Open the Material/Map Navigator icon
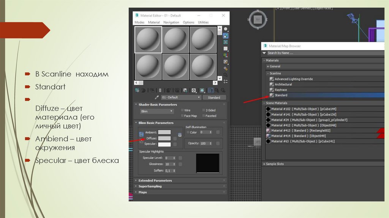The width and height of the screenshot is (389, 218). pos(226,81)
